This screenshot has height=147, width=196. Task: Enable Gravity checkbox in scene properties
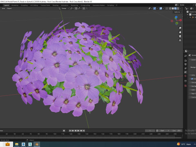point(192,79)
